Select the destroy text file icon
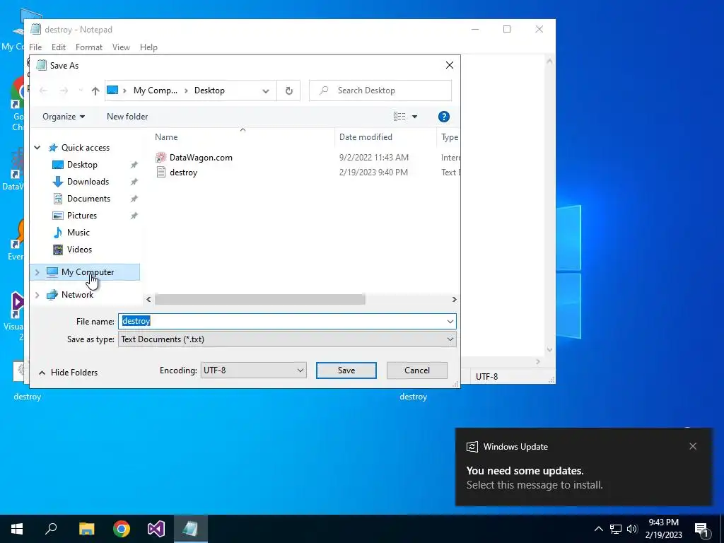724x543 pixels. coord(160,173)
